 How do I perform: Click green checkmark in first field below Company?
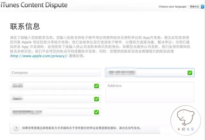pyautogui.click(x=96, y=86)
